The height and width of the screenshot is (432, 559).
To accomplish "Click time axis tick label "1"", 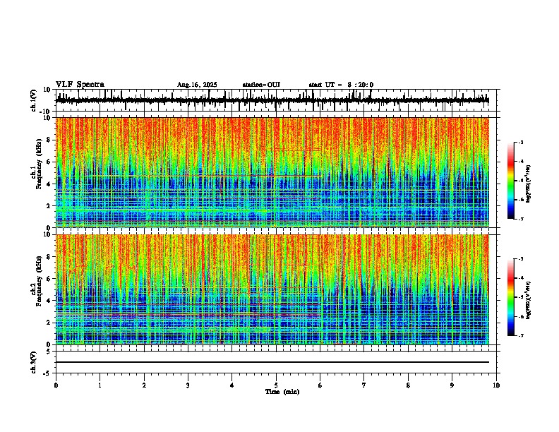I will pos(100,385).
